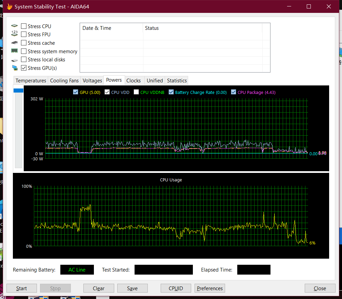Switch to the Temperatures tab
The image size is (342, 299).
click(x=31, y=80)
